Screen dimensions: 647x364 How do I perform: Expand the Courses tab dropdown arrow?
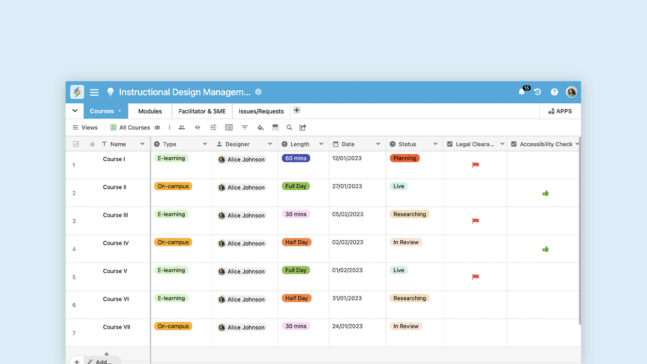pyautogui.click(x=120, y=111)
